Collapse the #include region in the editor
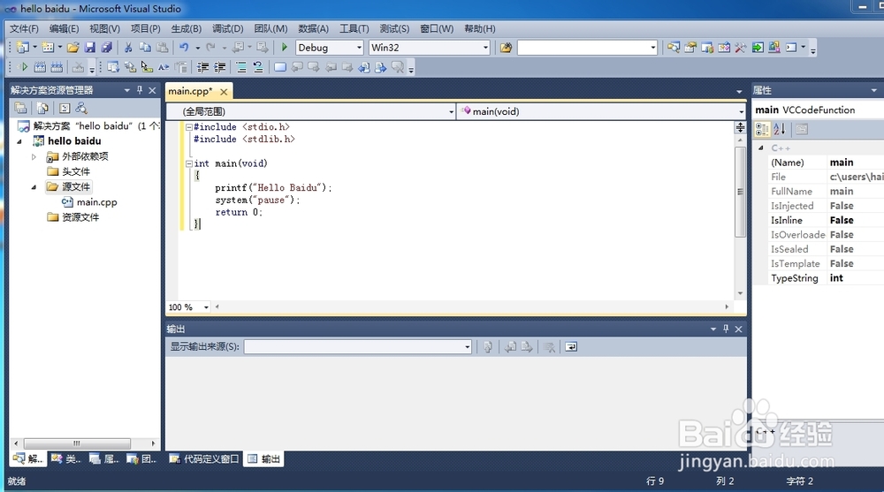Viewport: 884px width, 492px height. pyautogui.click(x=189, y=127)
